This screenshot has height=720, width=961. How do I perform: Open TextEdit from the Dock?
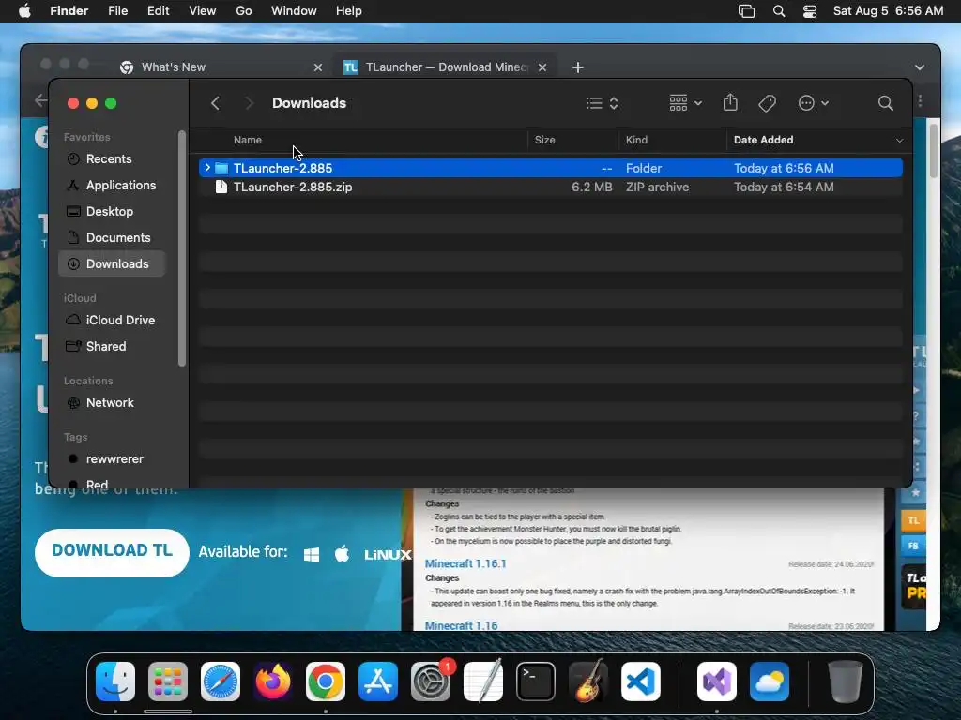483,682
